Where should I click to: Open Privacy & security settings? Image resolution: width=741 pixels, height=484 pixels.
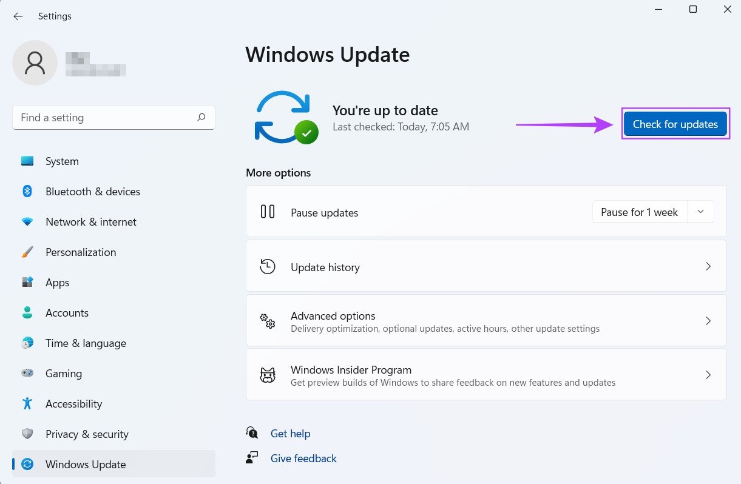[x=113, y=434]
